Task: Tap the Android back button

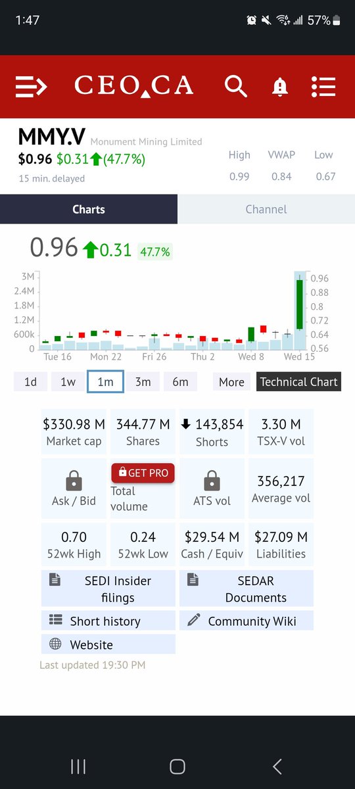Action: tap(277, 767)
